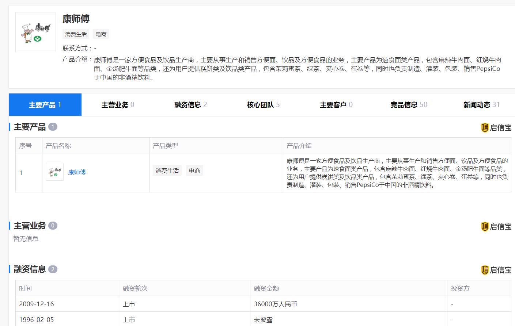Screen dimensions: 515x326
Task: Click the 产品介绍 column header in table
Action: click(x=397, y=146)
